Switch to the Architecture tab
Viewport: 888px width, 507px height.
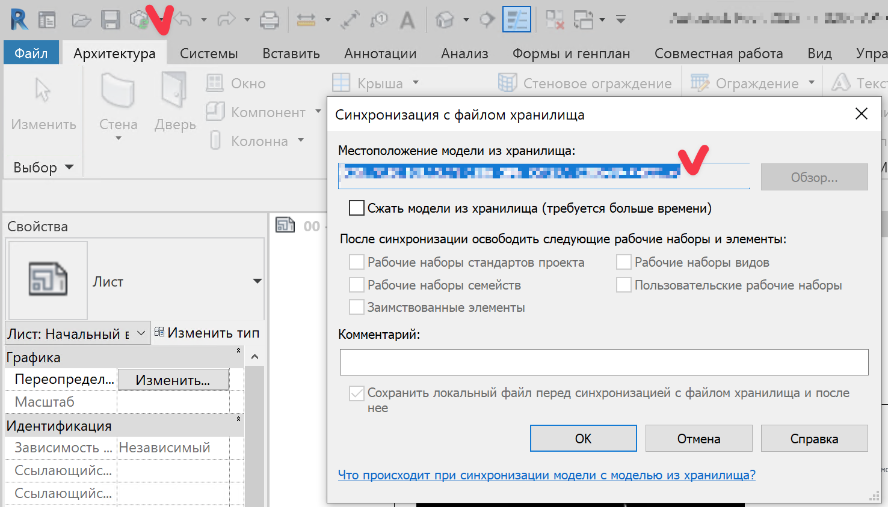(x=114, y=53)
